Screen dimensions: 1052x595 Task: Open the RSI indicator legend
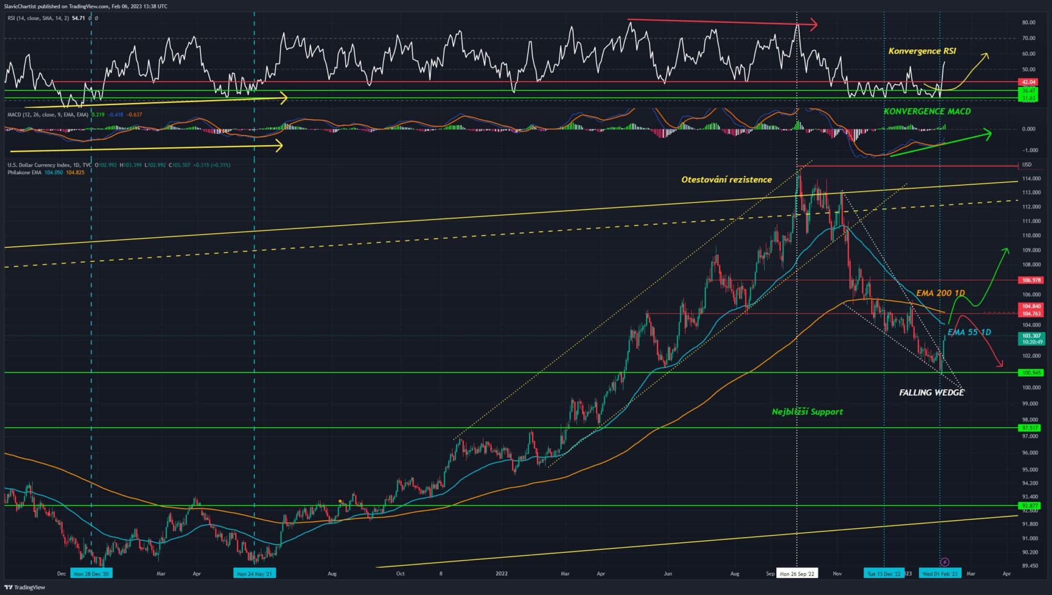(38, 18)
